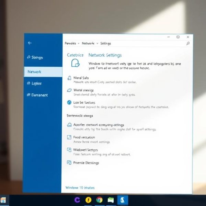Close the settings window

188,37
